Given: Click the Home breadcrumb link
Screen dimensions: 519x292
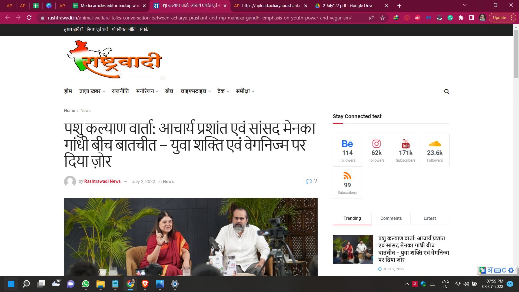Looking at the screenshot, I should pos(69,111).
